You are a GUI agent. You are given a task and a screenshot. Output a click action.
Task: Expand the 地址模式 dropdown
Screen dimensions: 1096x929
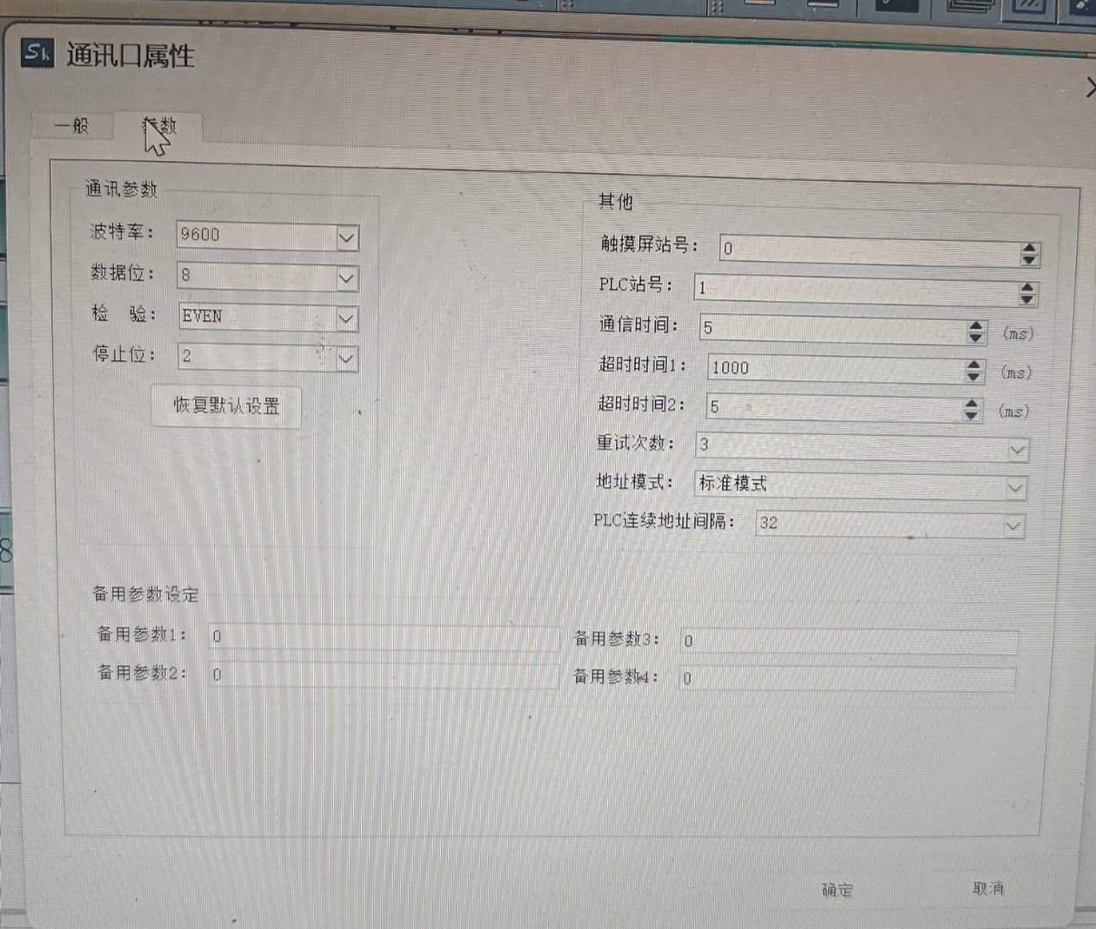tap(1014, 488)
